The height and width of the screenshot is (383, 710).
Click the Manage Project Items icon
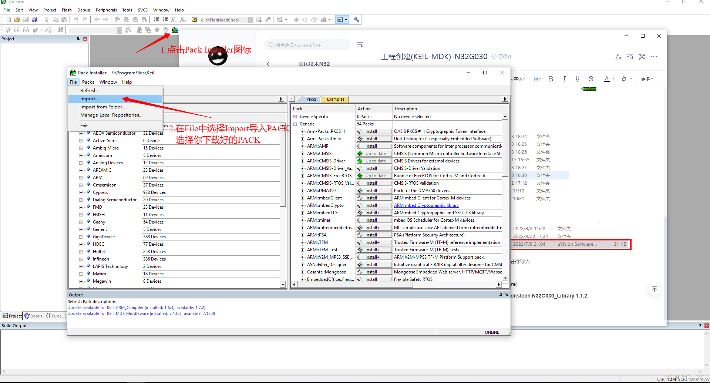coord(139,30)
